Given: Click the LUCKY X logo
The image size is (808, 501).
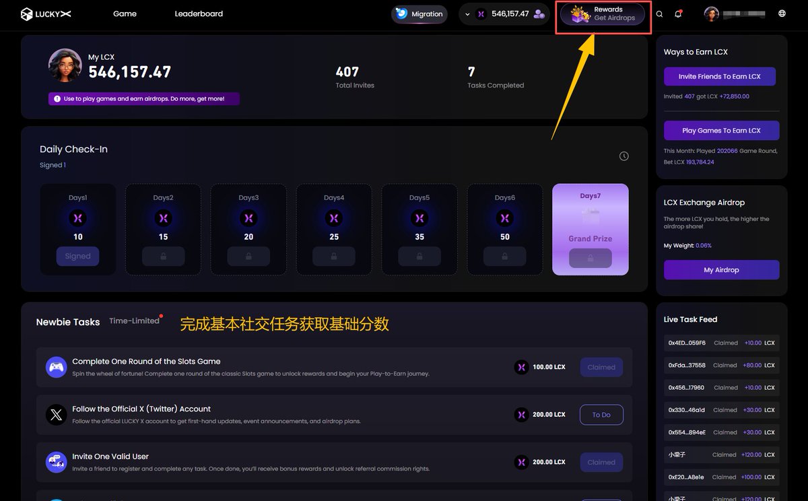Looking at the screenshot, I should click(x=45, y=13).
